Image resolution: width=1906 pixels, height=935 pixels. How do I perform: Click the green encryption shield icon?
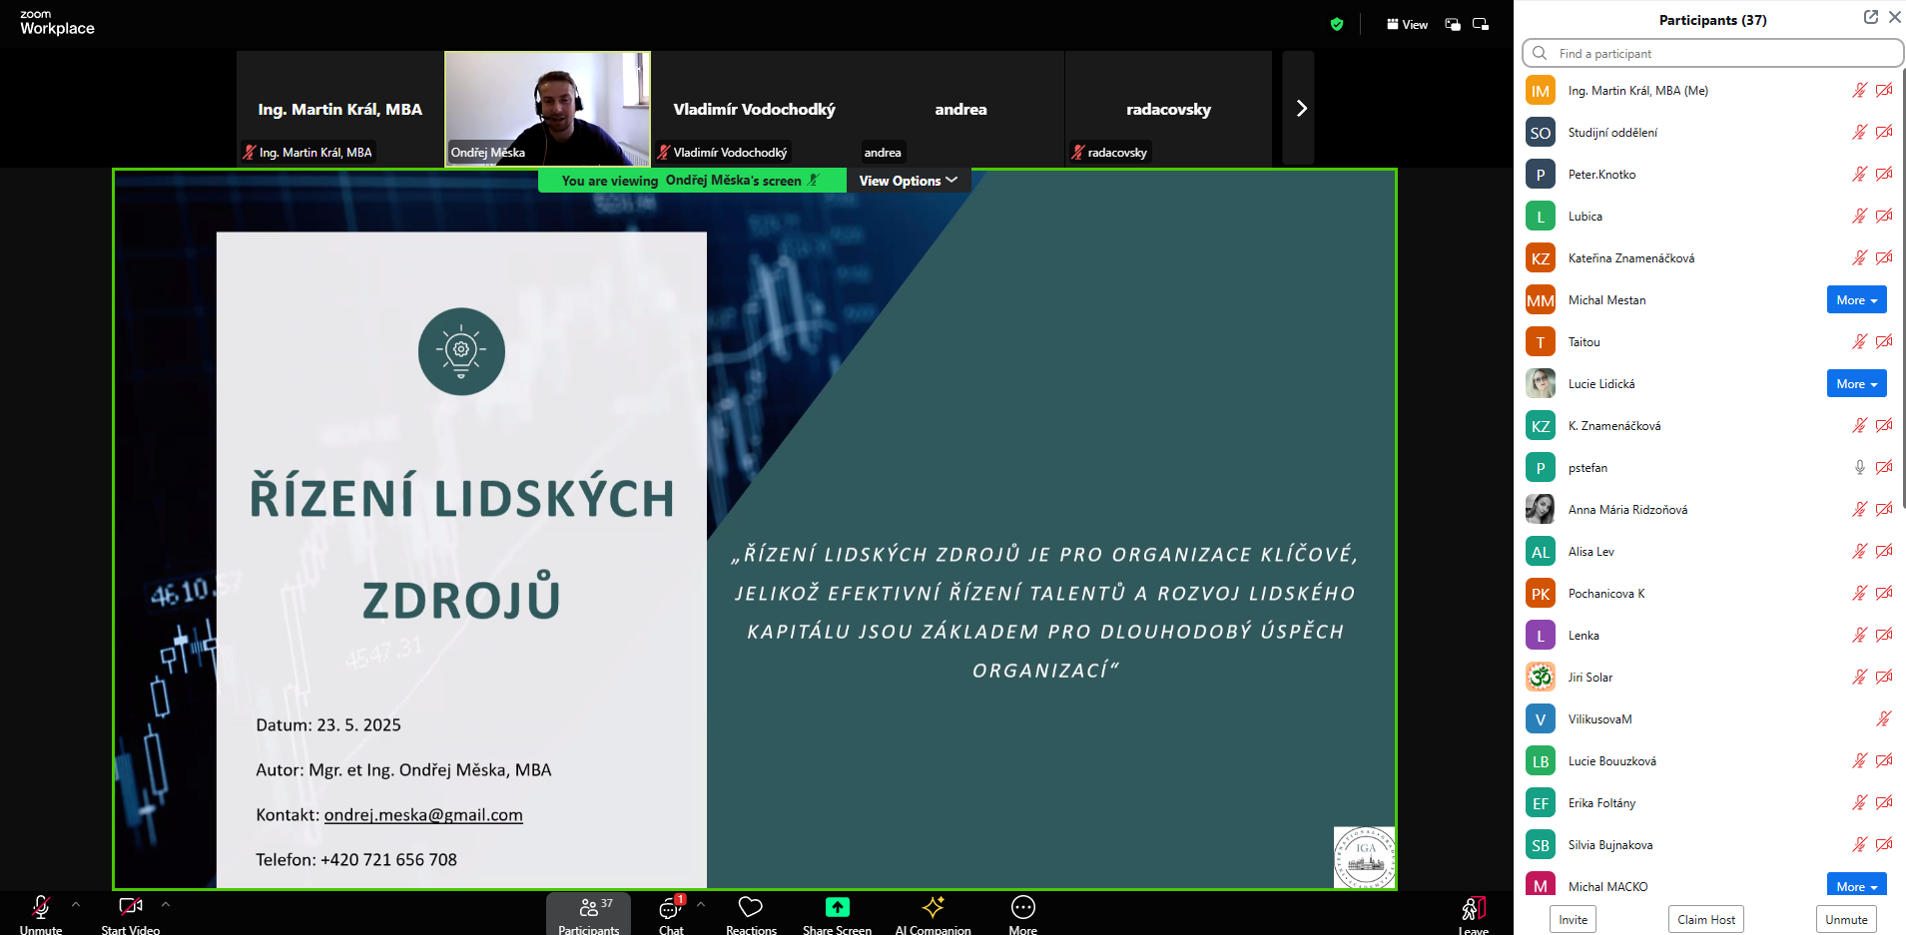click(1337, 24)
